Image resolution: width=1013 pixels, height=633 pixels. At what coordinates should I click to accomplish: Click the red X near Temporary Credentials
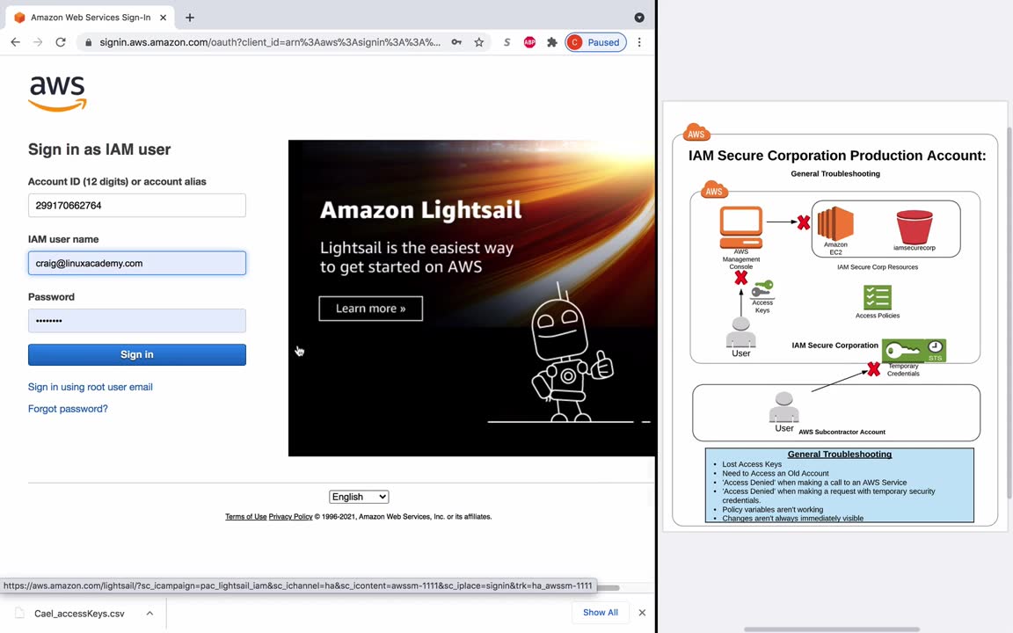[x=873, y=369]
